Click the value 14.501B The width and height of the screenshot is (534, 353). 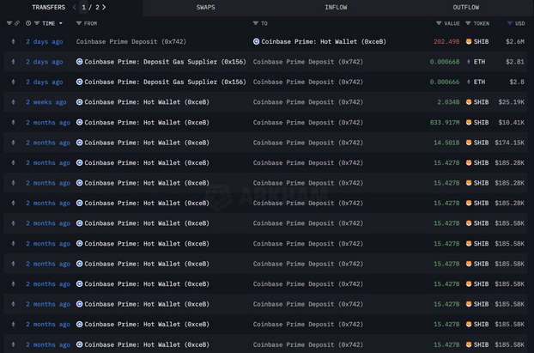[x=446, y=143]
